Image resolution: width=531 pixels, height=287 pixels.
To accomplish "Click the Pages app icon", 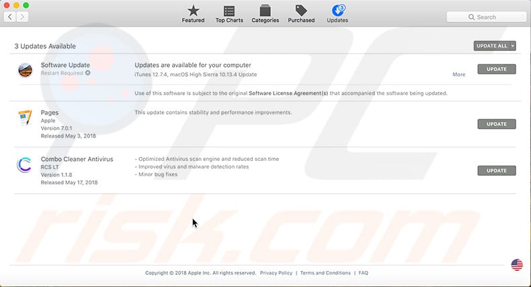I will coord(25,117).
